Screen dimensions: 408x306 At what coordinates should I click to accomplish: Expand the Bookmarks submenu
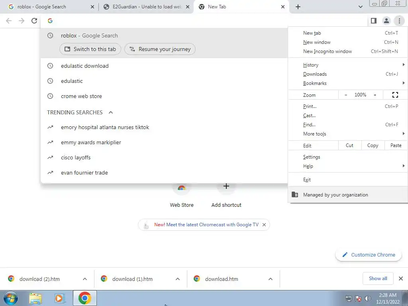(348, 83)
